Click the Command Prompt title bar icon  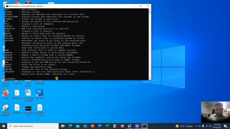pyautogui.click(x=7, y=6)
